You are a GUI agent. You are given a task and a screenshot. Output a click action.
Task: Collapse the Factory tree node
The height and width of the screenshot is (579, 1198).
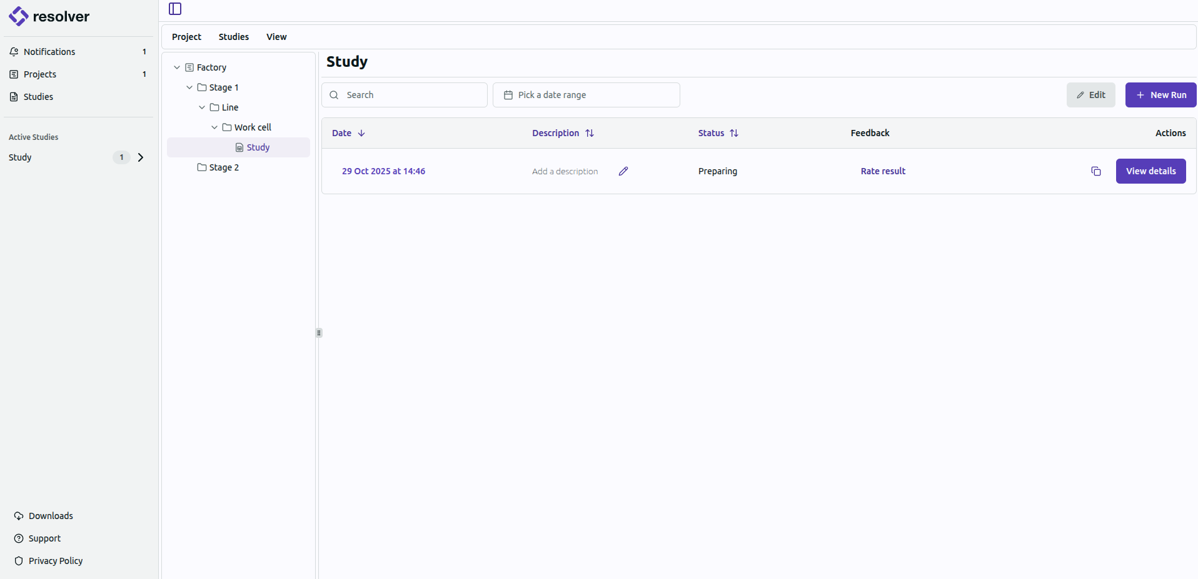tap(177, 67)
